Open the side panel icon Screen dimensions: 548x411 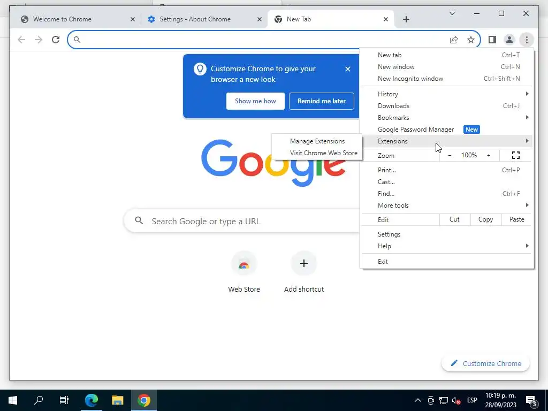[x=492, y=40]
